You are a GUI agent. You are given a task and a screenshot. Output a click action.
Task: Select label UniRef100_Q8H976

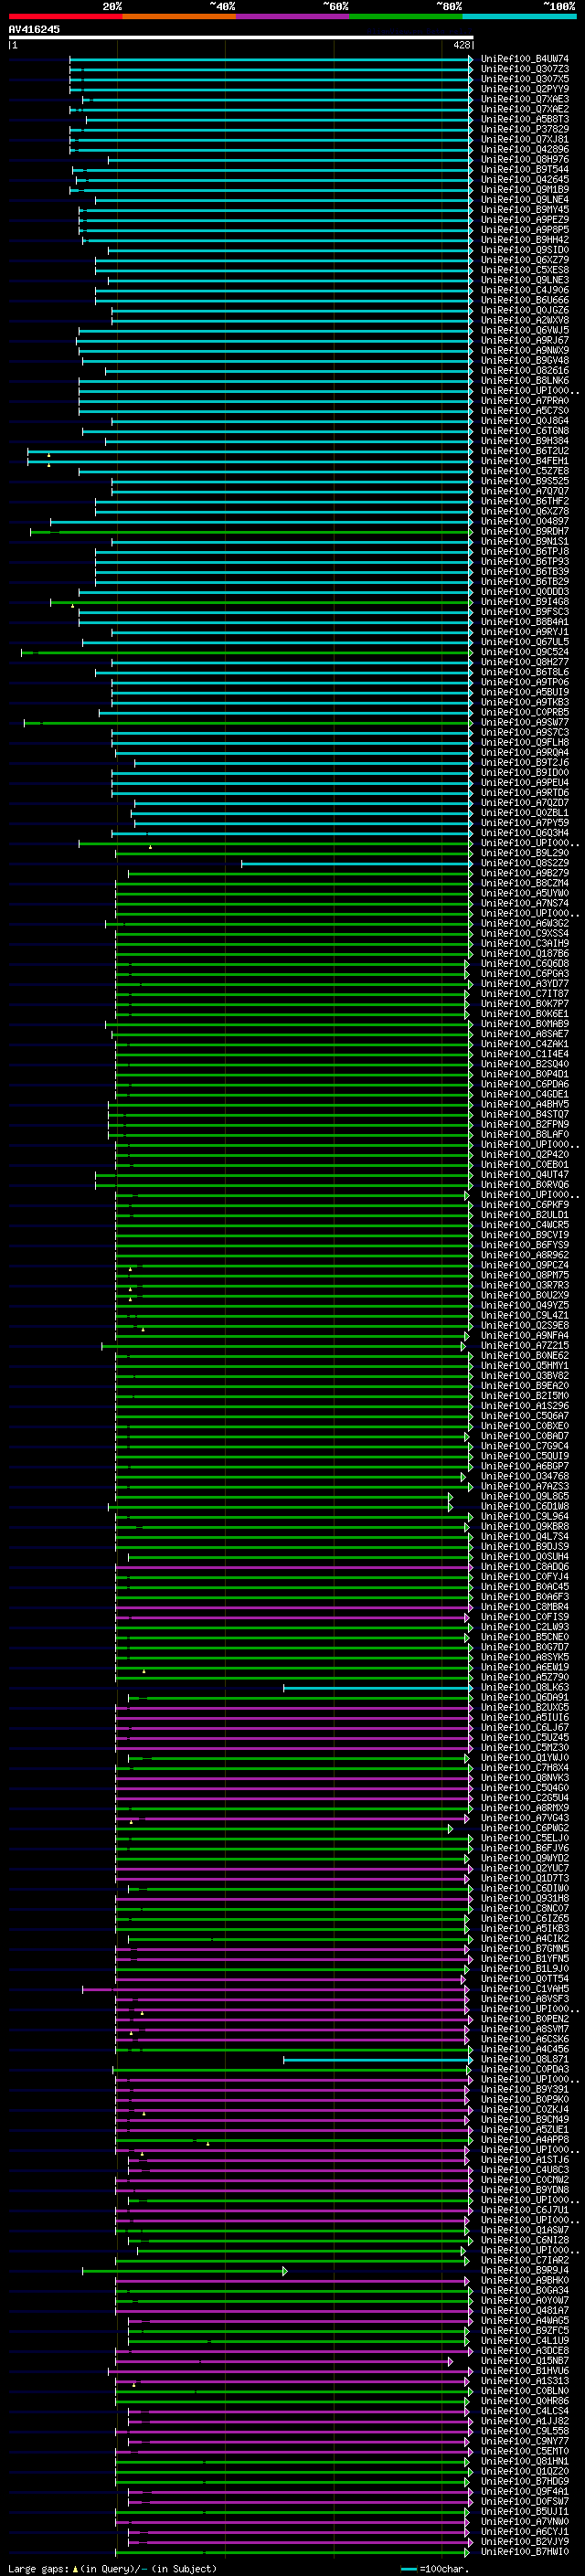(525, 160)
